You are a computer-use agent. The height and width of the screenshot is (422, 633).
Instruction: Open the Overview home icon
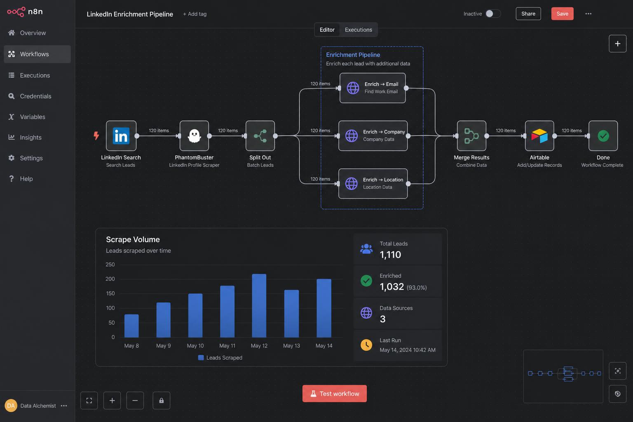click(12, 33)
